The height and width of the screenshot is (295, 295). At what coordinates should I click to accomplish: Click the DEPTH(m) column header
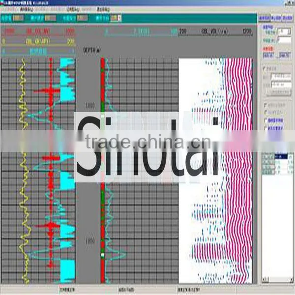point(92,50)
